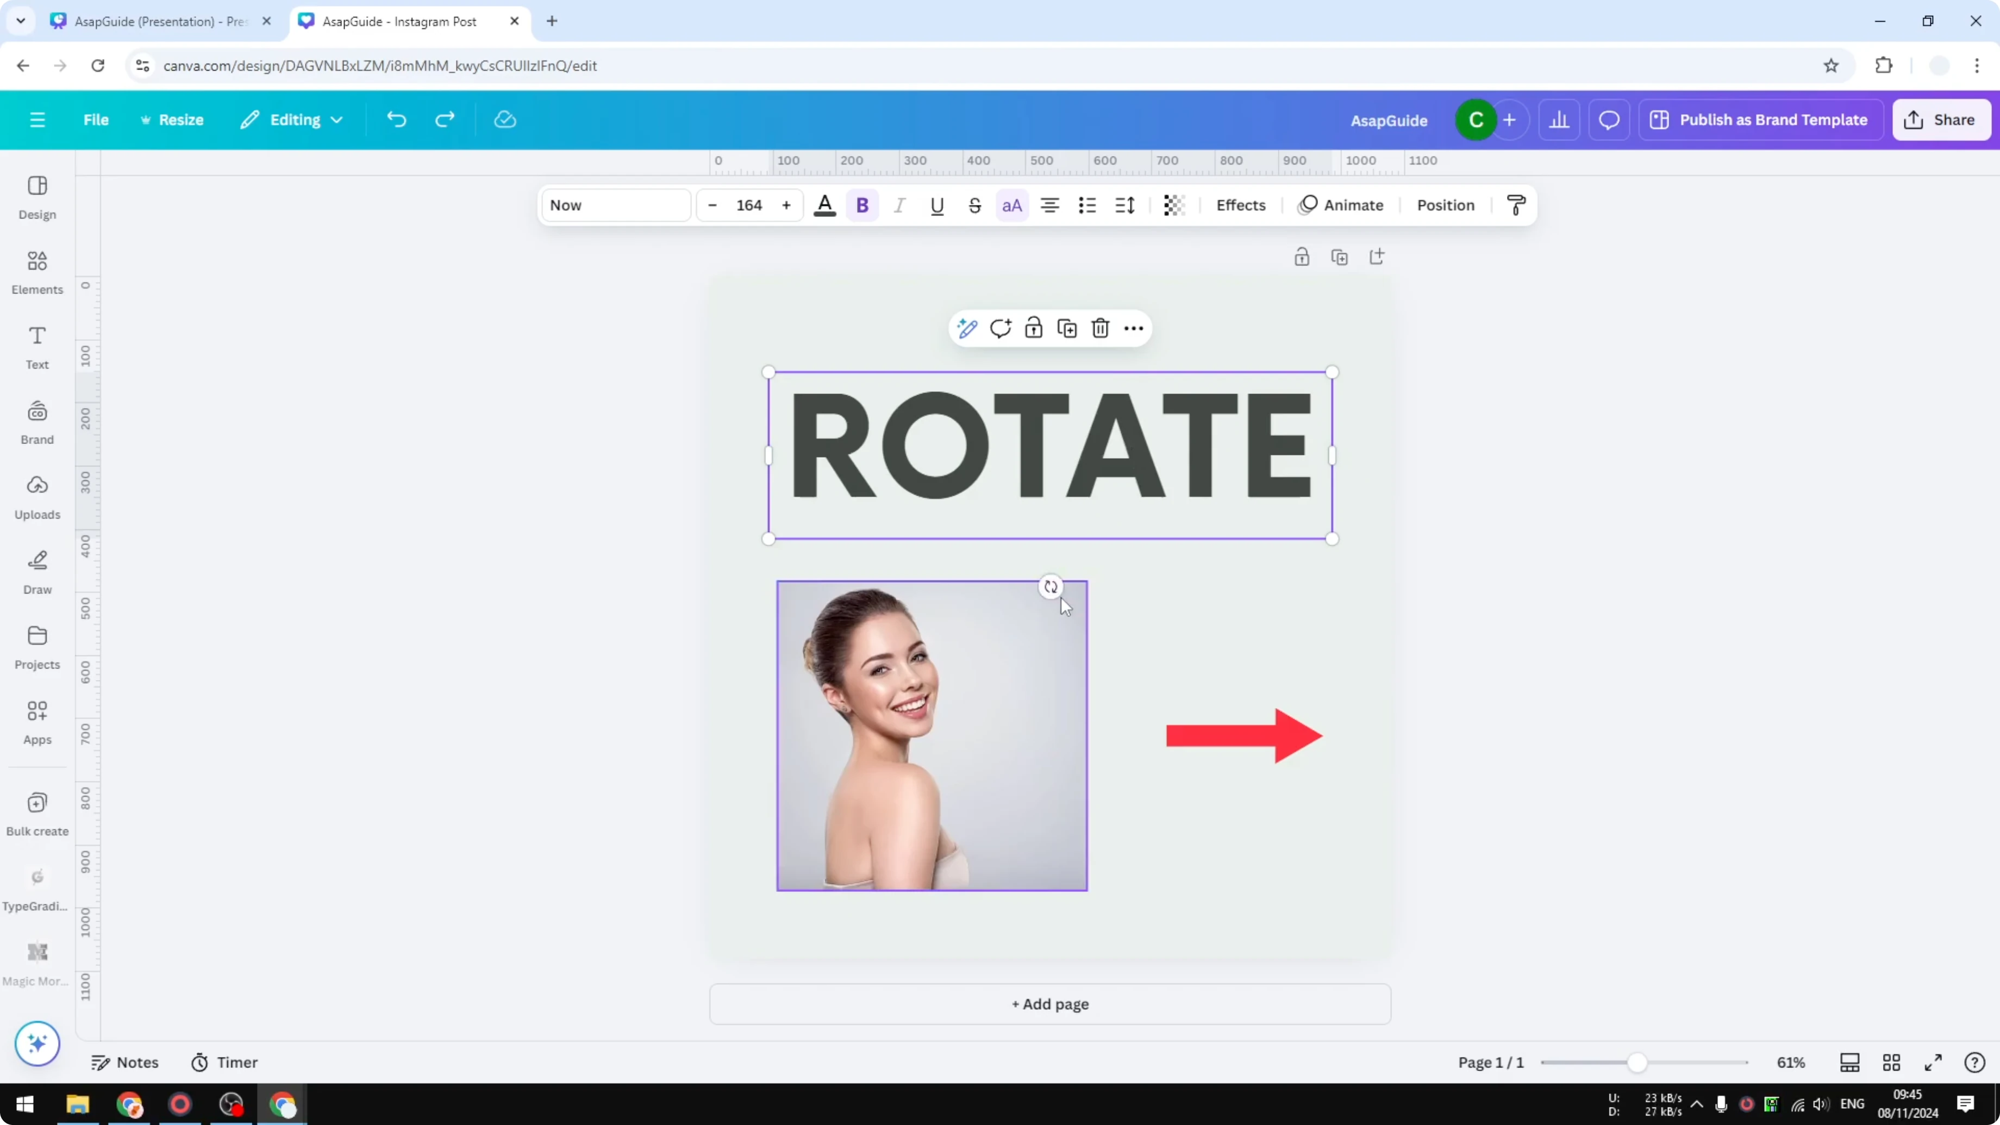Viewport: 2000px width, 1125px height.
Task: Toggle underline formatting
Action: 937,205
